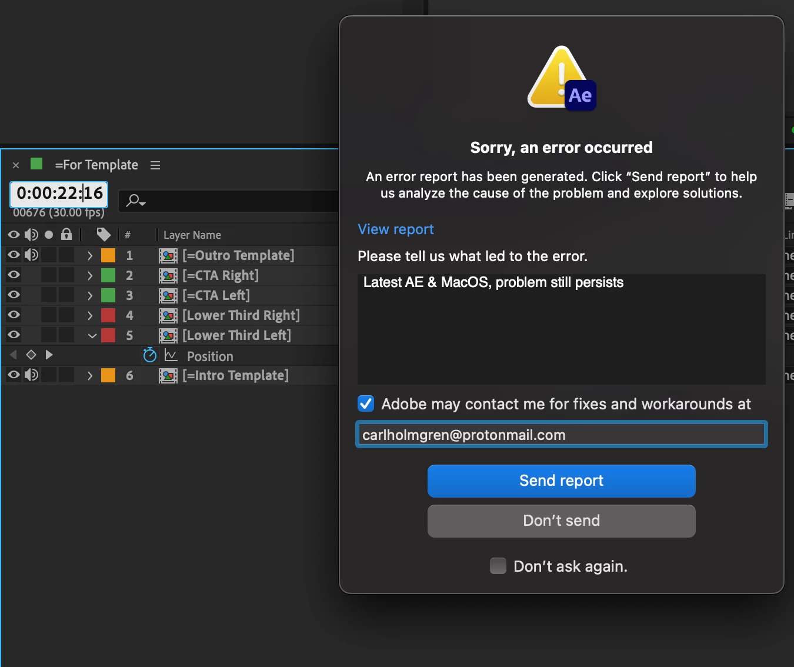Screen dimensions: 794x667
Task: Click the Video eye column header icon
Action: pos(14,235)
